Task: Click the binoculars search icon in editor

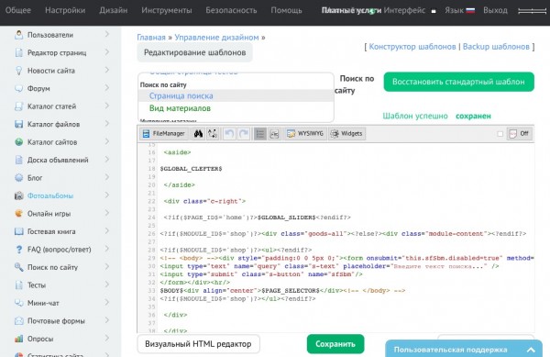Action: (x=198, y=134)
